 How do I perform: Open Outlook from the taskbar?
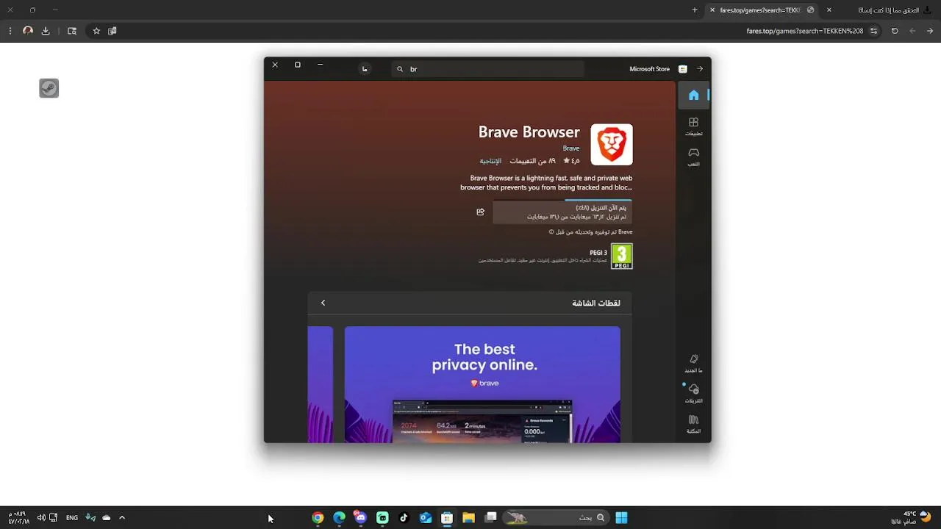pos(425,517)
